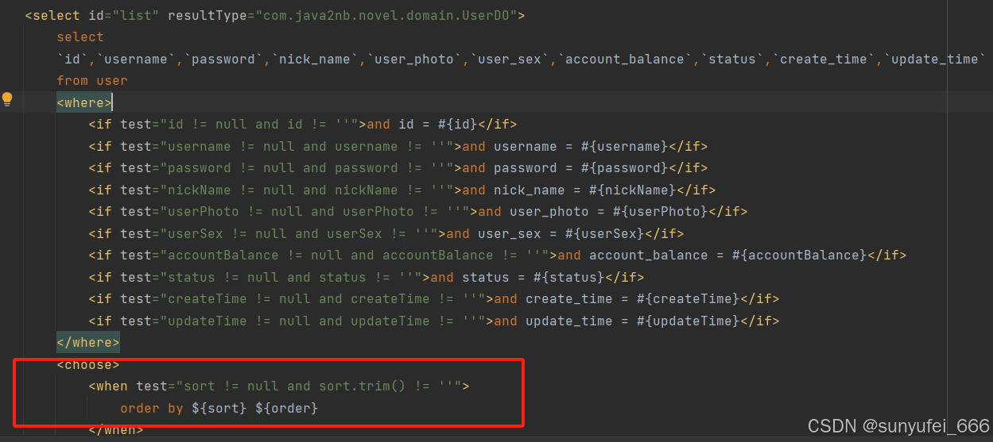993x442 pixels.
Task: Click the closing </when> tag
Action: pos(116,429)
